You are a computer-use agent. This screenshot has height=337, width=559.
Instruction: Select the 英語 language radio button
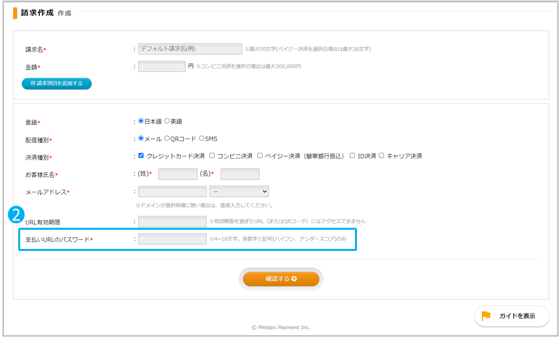(167, 121)
